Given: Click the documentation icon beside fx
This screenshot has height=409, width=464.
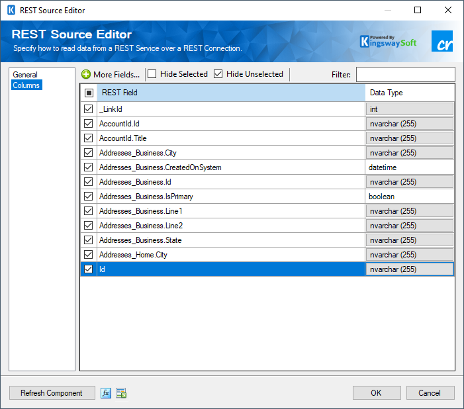Looking at the screenshot, I should point(121,393).
